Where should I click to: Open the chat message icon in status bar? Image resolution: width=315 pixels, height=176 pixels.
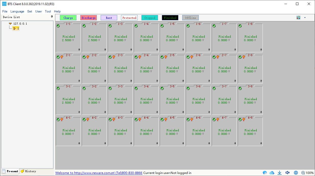(x=265, y=173)
